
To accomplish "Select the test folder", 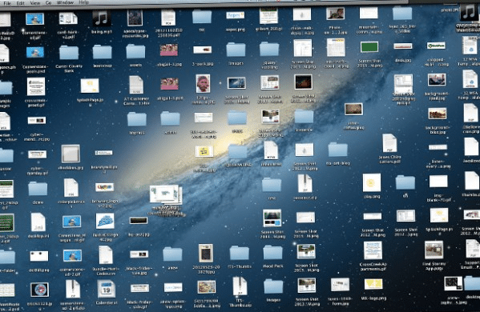I will click(272, 184).
